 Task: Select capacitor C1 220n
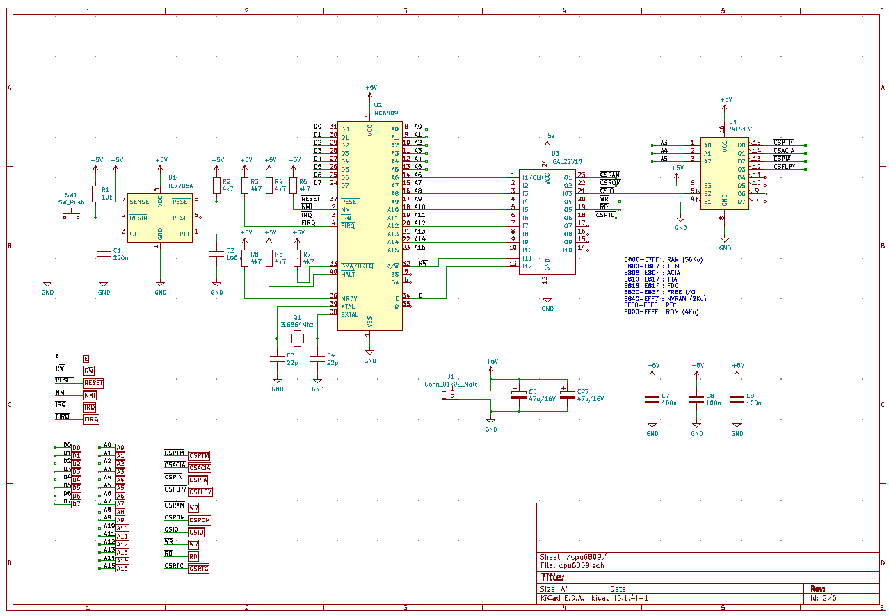[104, 254]
